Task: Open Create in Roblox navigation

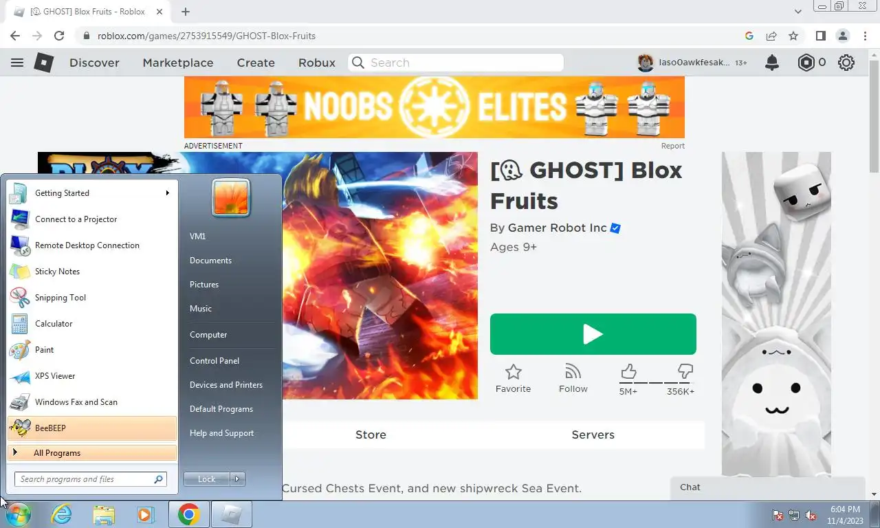Action: point(256,63)
